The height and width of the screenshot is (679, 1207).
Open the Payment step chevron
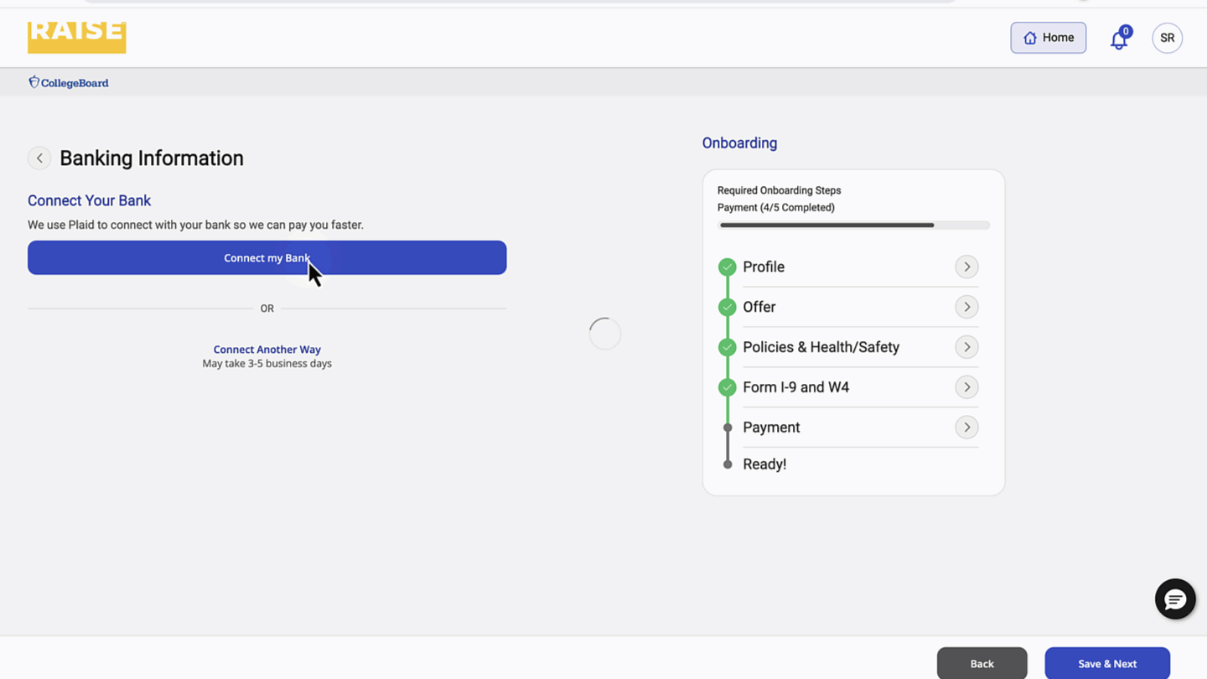[966, 428]
